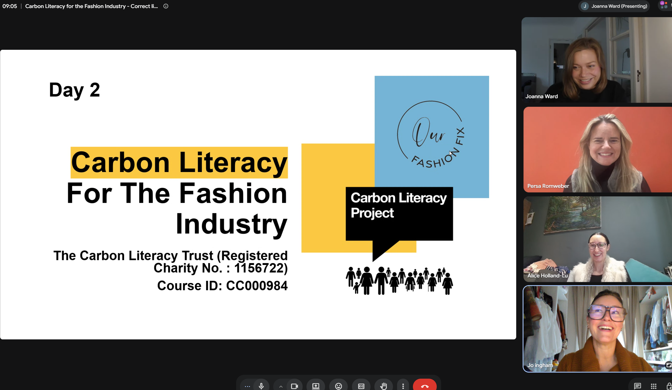Click the Our Fashion Fix logo
Viewport: 672px width, 390px height.
pyautogui.click(x=431, y=135)
